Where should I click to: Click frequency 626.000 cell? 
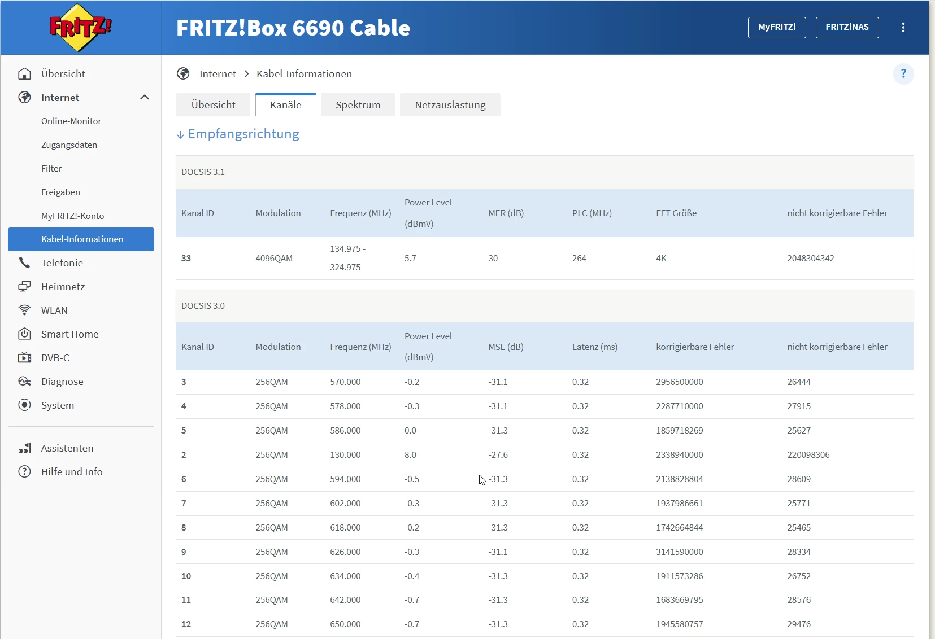(x=345, y=552)
